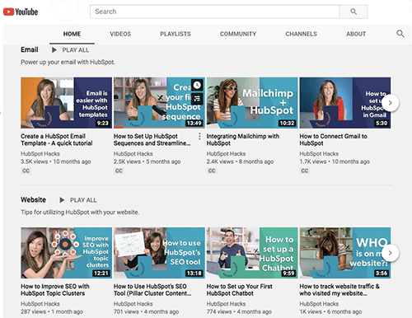Viewport: 412px width, 318px height.
Task: Click Add to queue icon on Sequences thumbnail
Action: click(197, 98)
